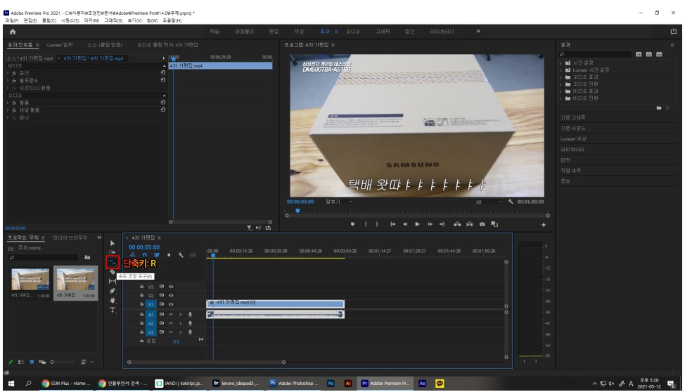Toggle the V1 track lock

[141, 303]
